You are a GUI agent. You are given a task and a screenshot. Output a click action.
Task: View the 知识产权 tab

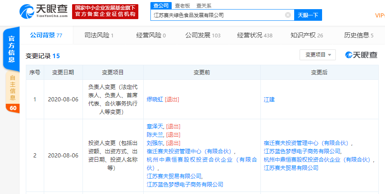pos(307,35)
